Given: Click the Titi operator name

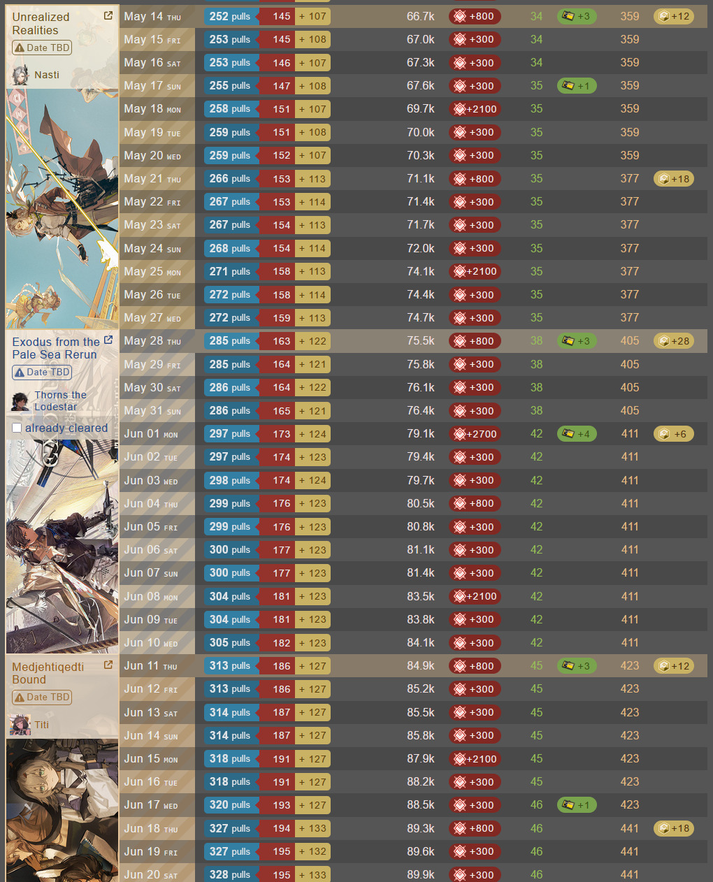Looking at the screenshot, I should click(42, 725).
